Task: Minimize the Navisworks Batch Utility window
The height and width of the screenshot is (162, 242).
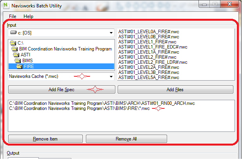Action: (x=204, y=4)
